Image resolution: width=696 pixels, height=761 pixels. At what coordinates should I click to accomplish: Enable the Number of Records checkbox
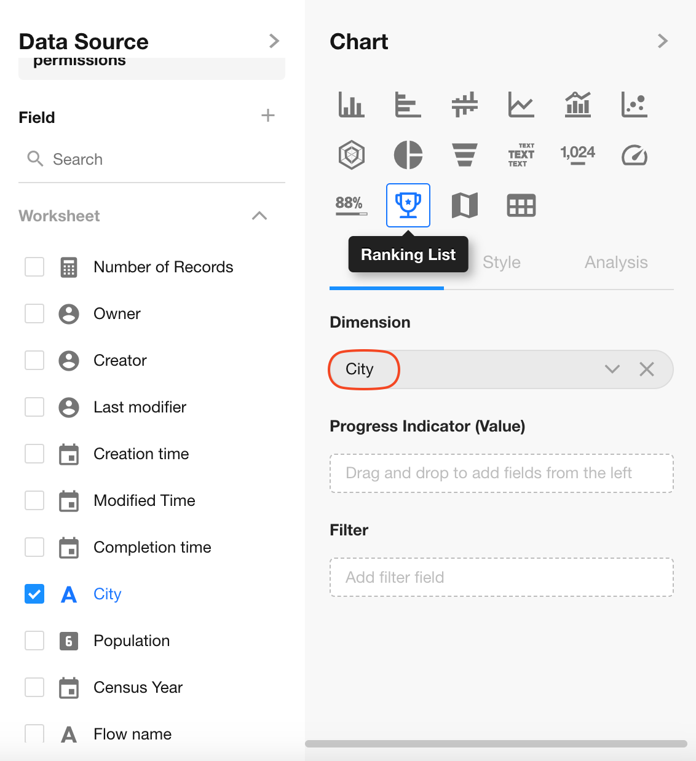pyautogui.click(x=34, y=267)
